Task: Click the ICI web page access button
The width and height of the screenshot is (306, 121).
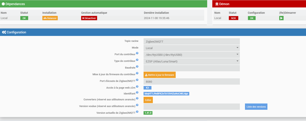Action: (x=148, y=88)
